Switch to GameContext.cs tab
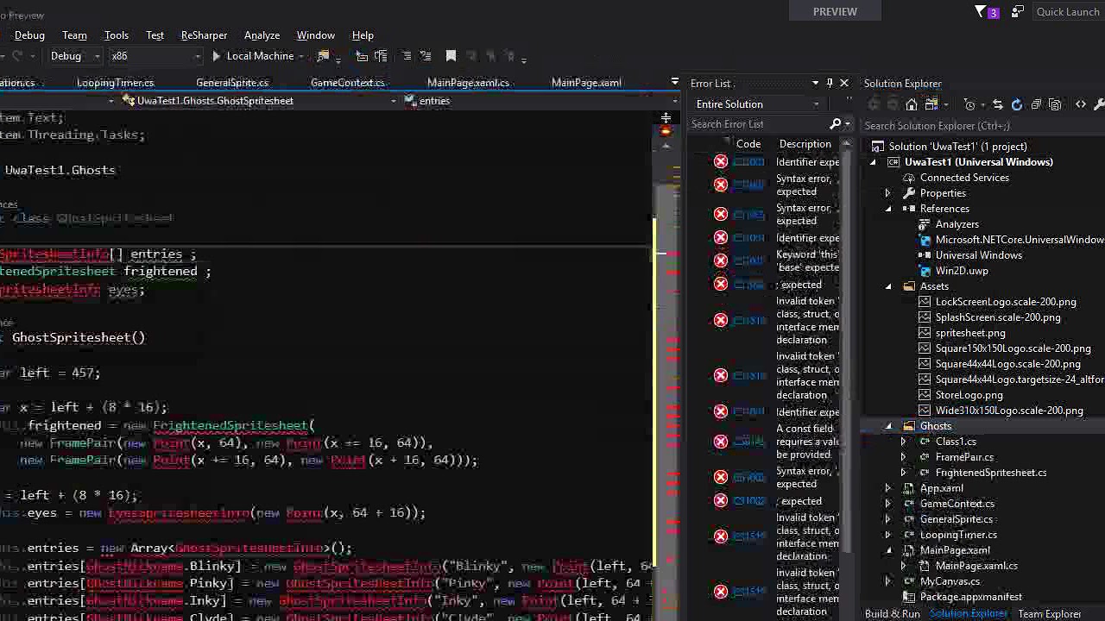 coord(347,83)
